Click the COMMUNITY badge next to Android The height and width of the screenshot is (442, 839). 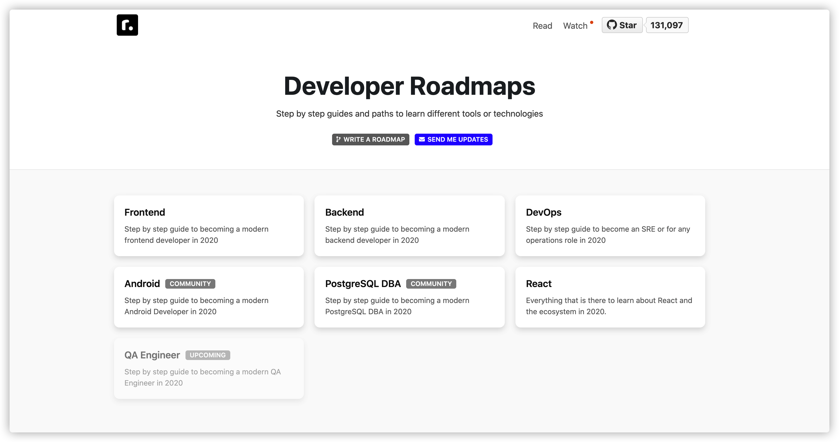pyautogui.click(x=190, y=284)
